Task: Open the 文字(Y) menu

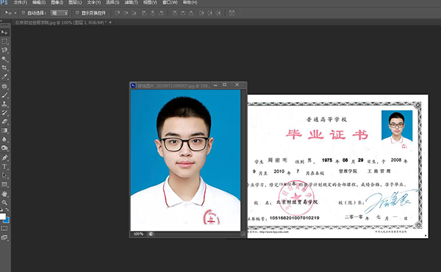Action: 93,2
